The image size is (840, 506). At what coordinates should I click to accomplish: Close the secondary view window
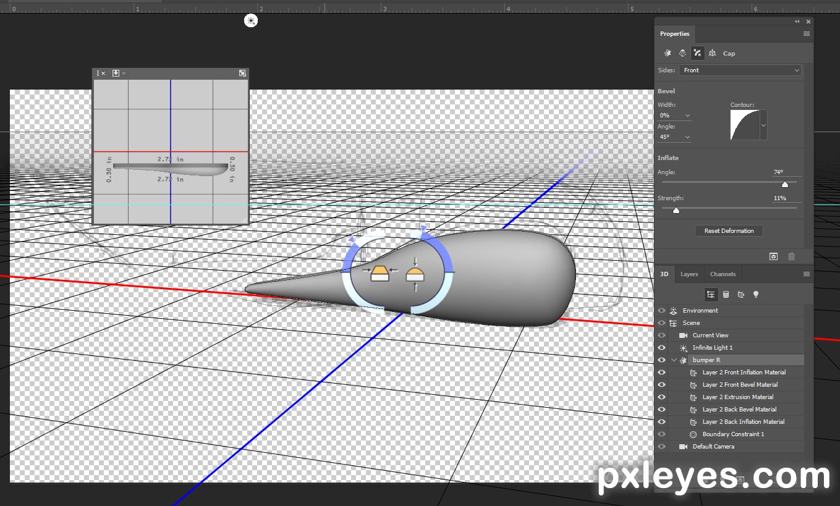[103, 74]
